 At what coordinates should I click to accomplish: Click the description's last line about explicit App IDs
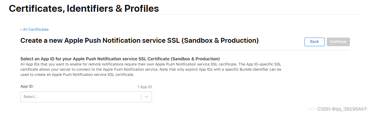click(x=77, y=75)
